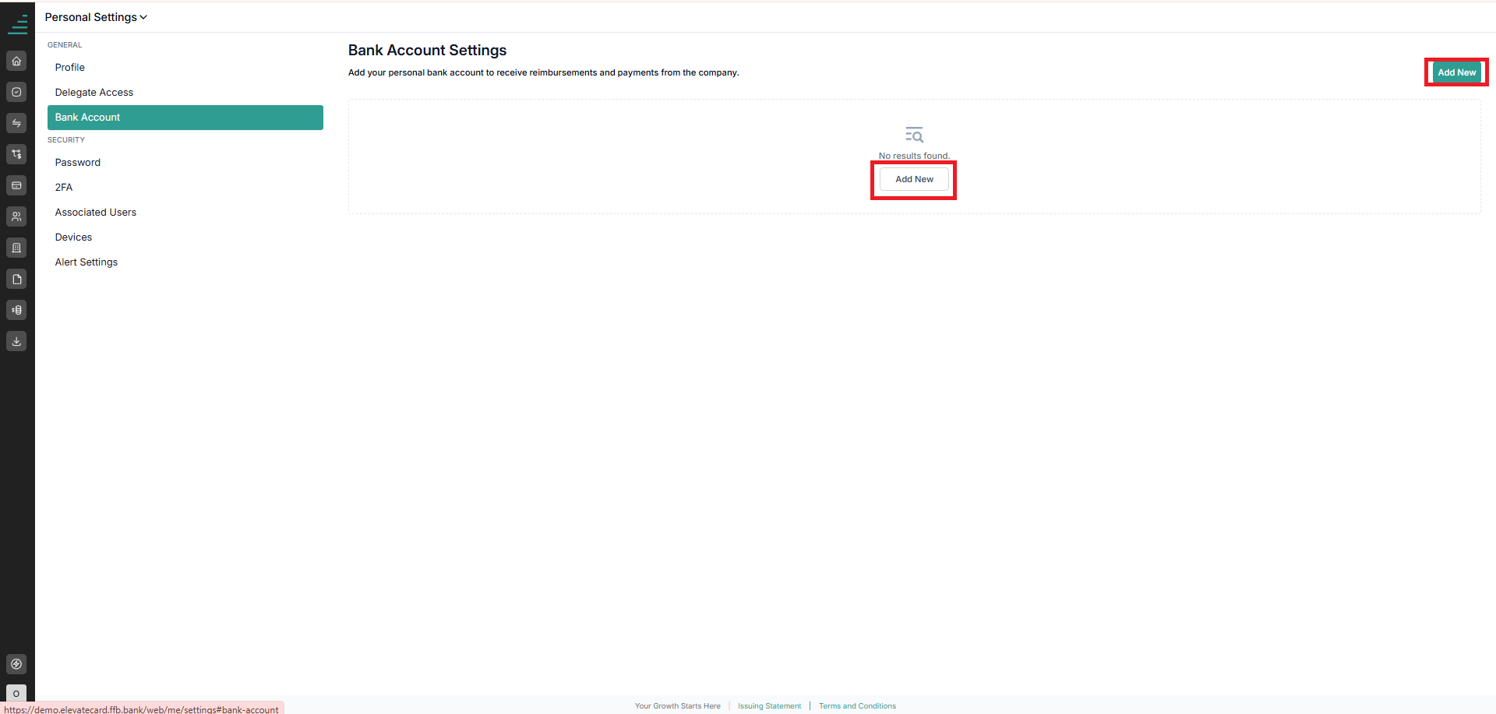1496x714 pixels.
Task: Click Add New below No results found
Action: pos(914,179)
